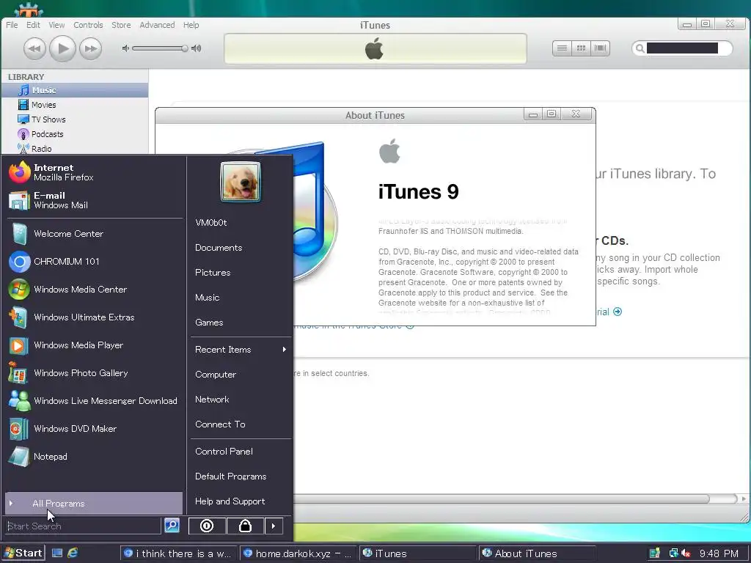
Task: Launch Internet Explorer from quick launch
Action: pyautogui.click(x=73, y=553)
